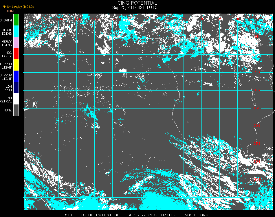Click the NASA Langley (M04.0) label
This screenshot has width=275, height=217.
pyautogui.click(x=18, y=7)
